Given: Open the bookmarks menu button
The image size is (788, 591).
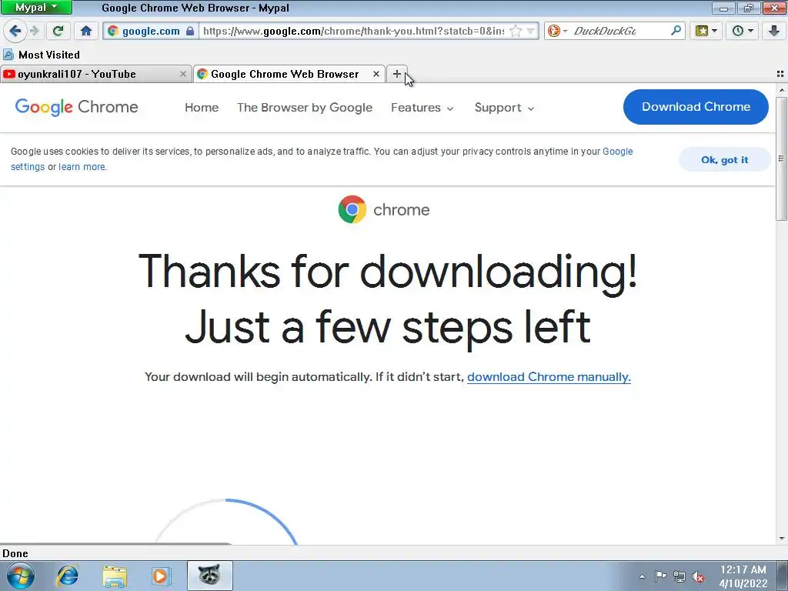Looking at the screenshot, I should (706, 31).
